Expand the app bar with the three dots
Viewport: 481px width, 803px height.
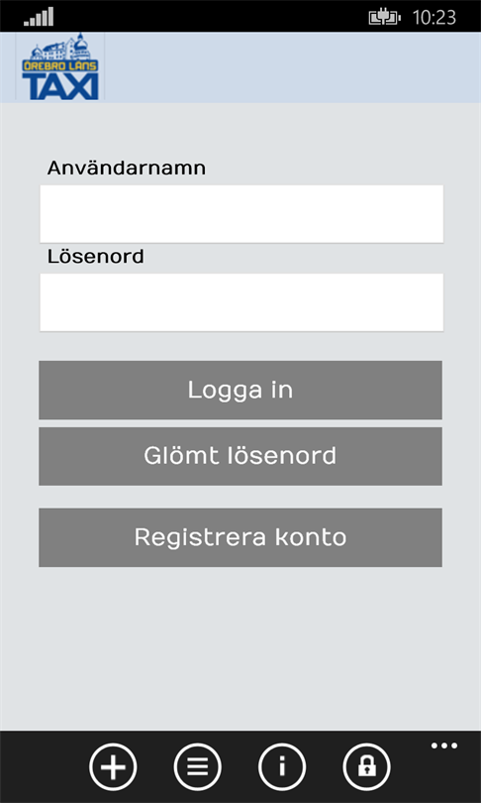tap(444, 746)
